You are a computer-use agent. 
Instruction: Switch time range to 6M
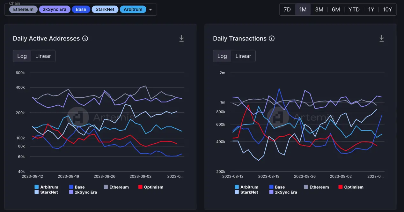[x=336, y=10]
